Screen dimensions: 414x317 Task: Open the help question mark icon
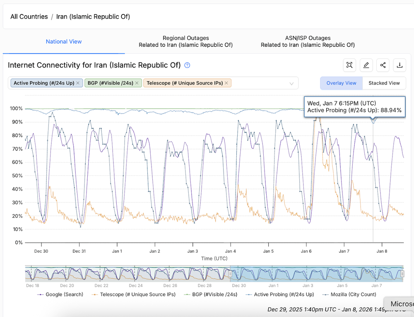point(187,65)
